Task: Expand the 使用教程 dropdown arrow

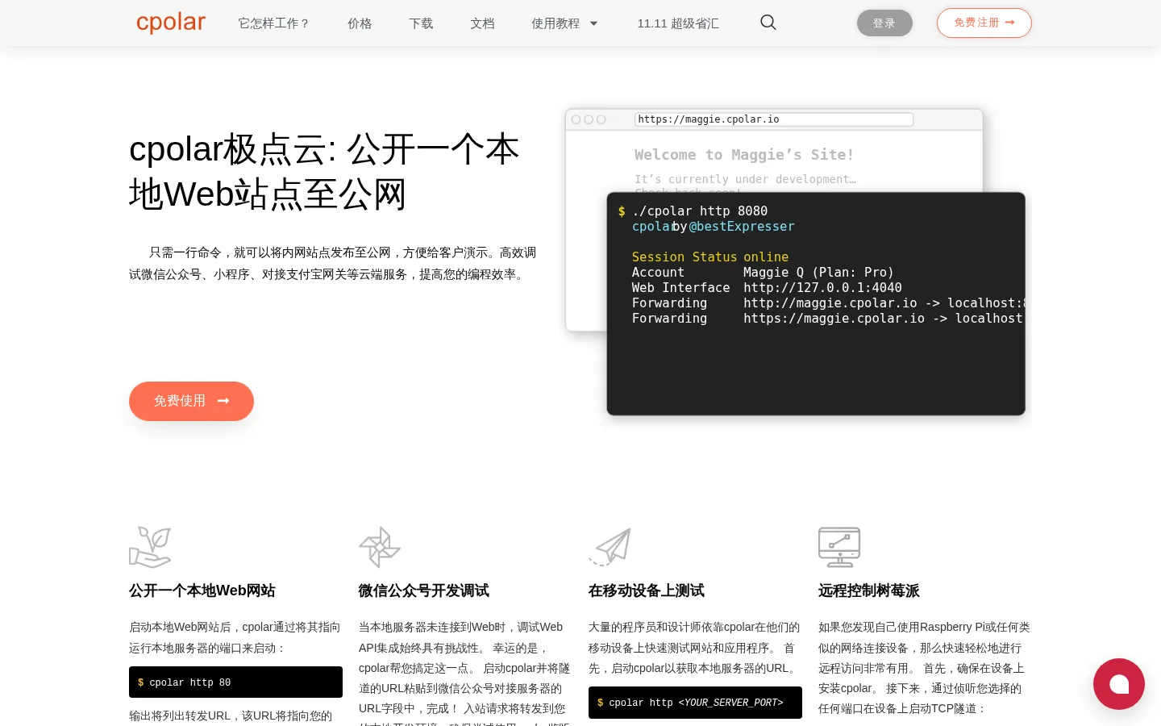Action: (x=594, y=23)
